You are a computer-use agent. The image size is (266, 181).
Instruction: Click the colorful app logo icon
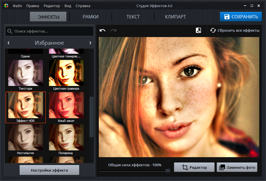tap(6, 6)
